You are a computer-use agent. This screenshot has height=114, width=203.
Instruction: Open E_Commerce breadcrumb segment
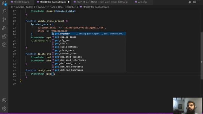(x=42, y=7)
